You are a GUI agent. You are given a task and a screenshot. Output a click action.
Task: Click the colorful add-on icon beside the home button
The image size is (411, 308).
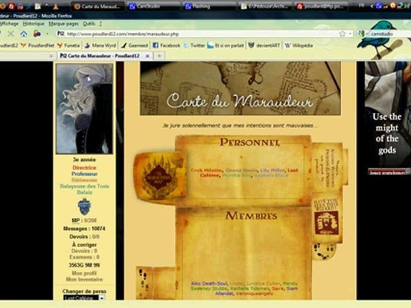tap(37, 34)
